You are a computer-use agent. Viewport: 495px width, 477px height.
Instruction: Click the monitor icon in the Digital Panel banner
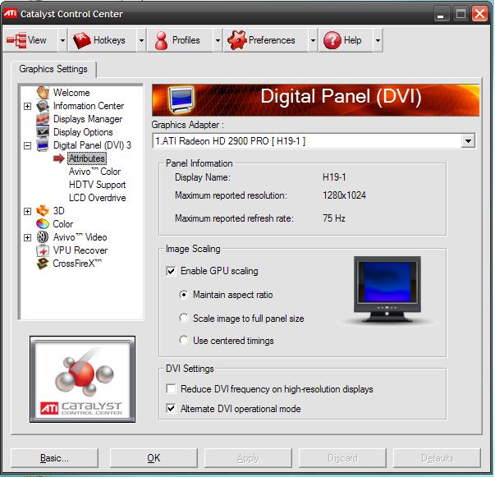click(181, 100)
